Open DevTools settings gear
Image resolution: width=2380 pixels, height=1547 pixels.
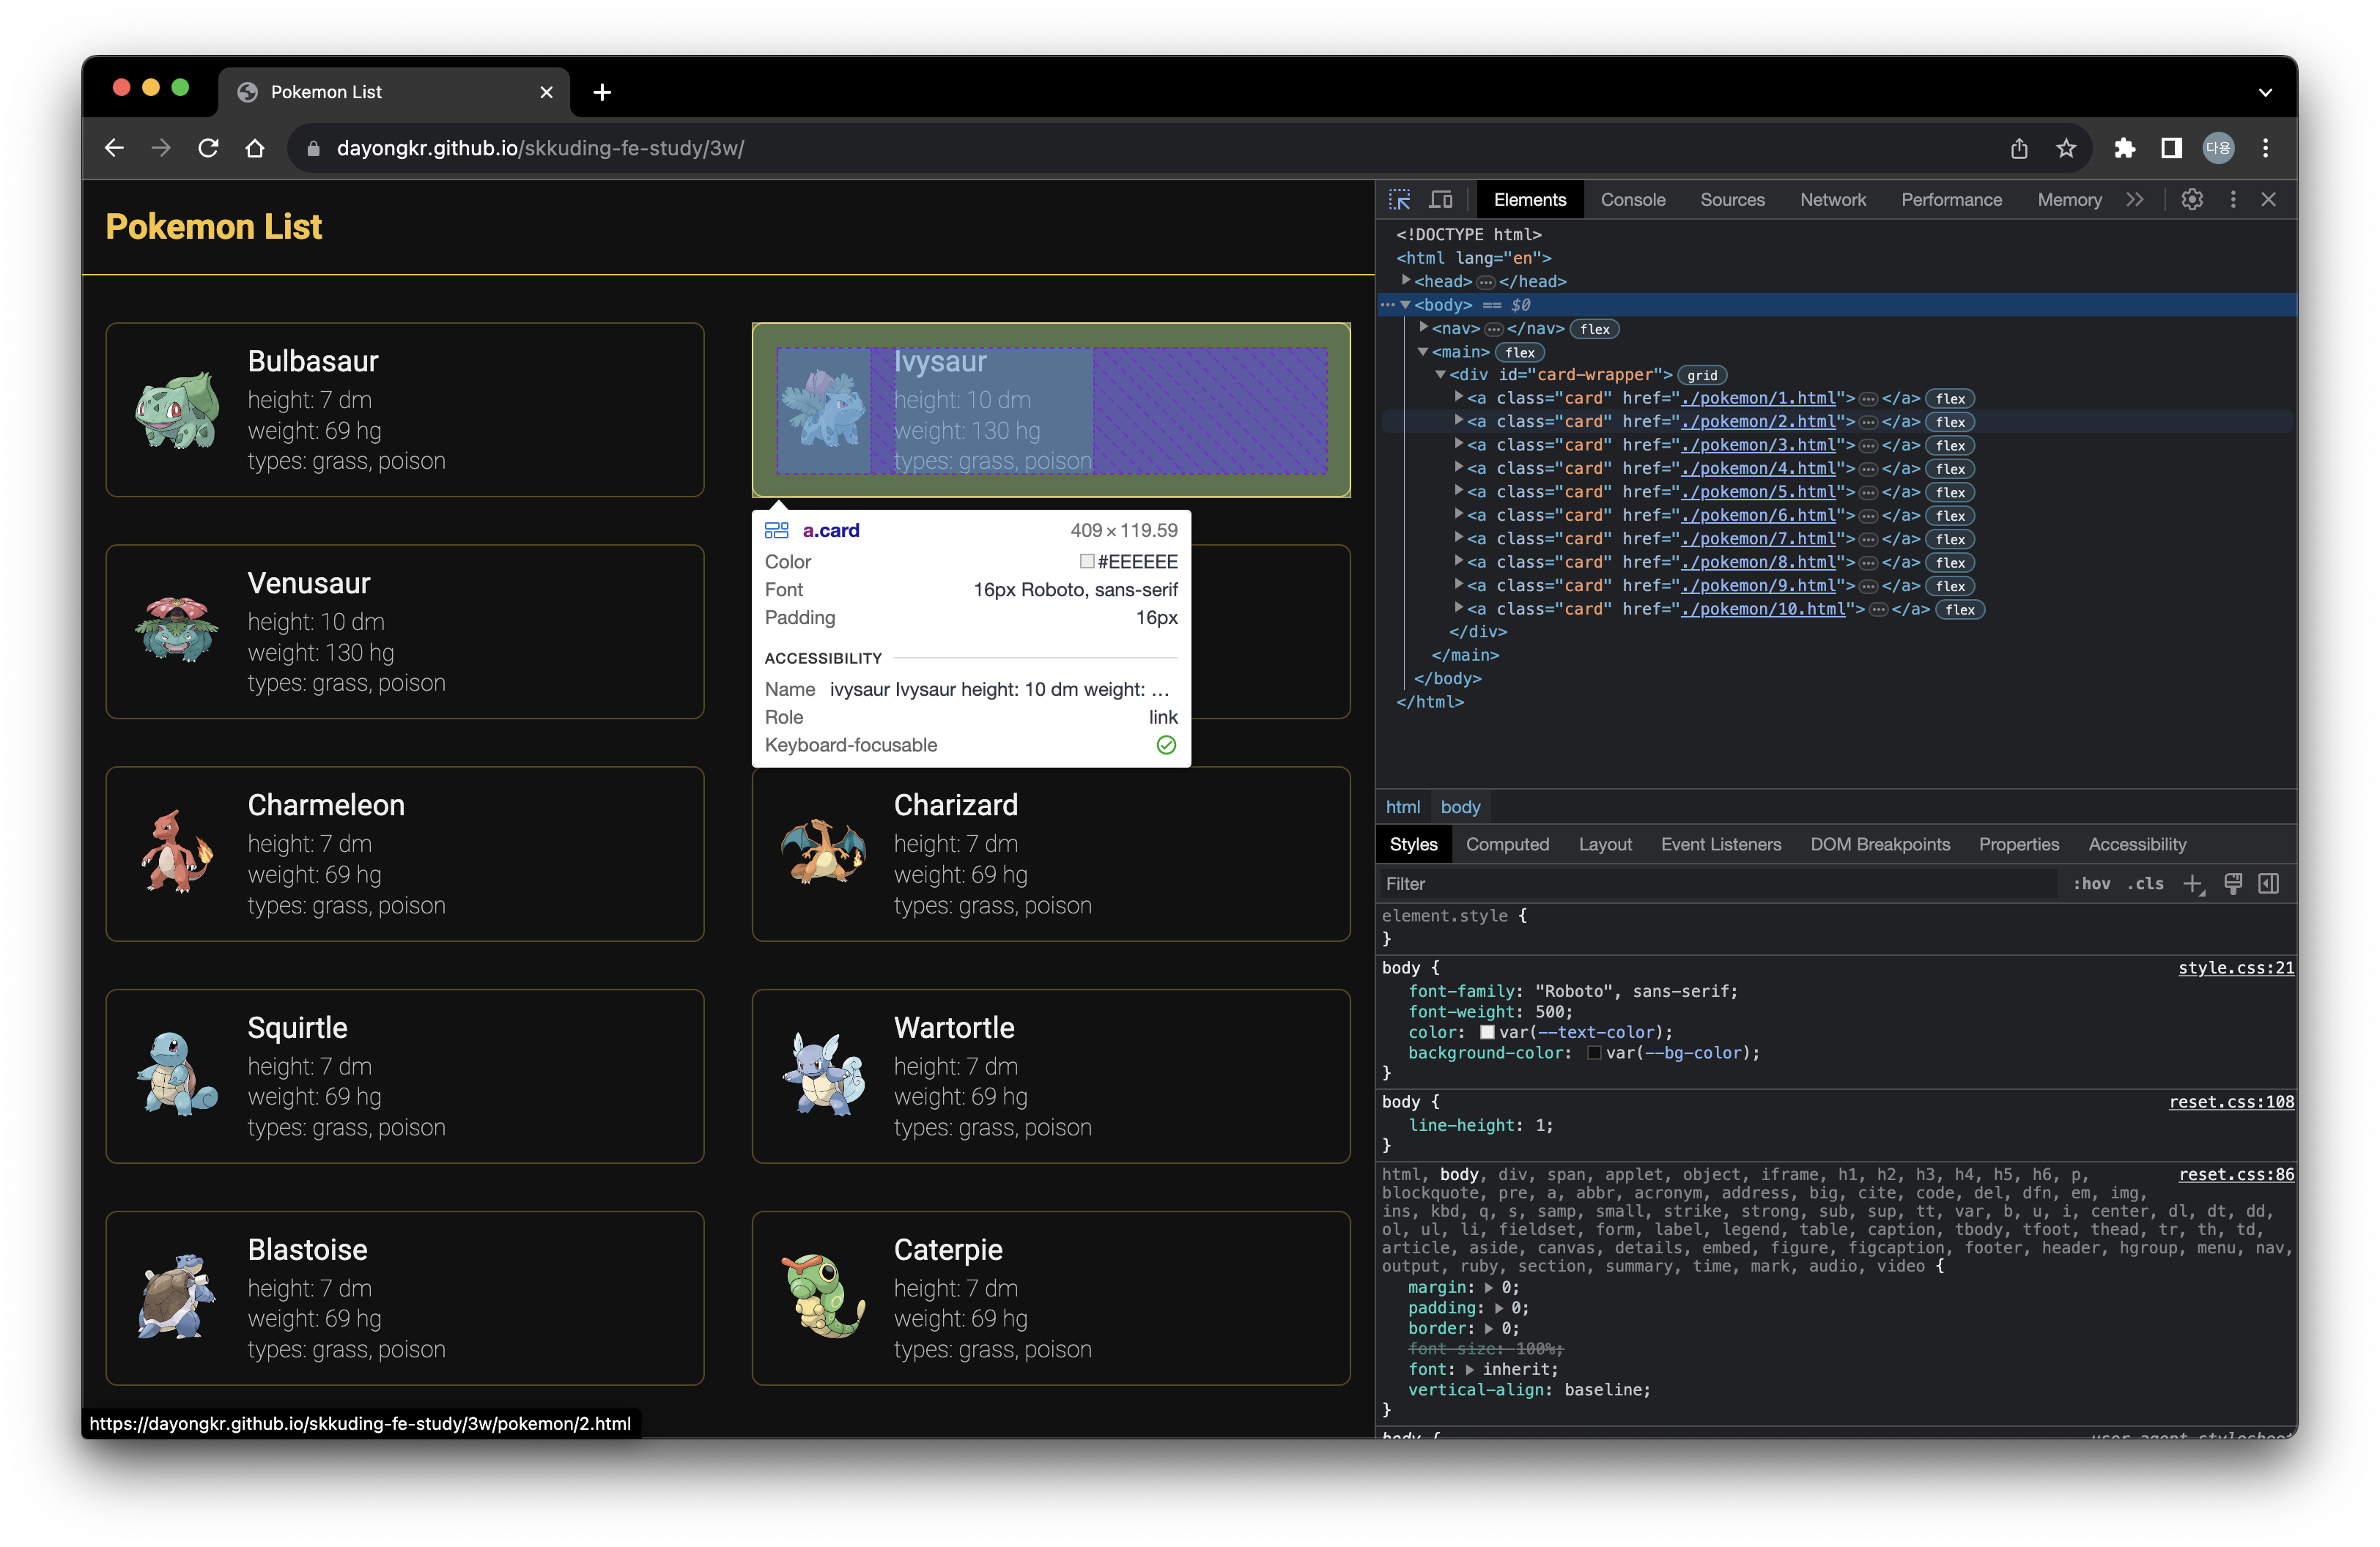(x=2192, y=200)
